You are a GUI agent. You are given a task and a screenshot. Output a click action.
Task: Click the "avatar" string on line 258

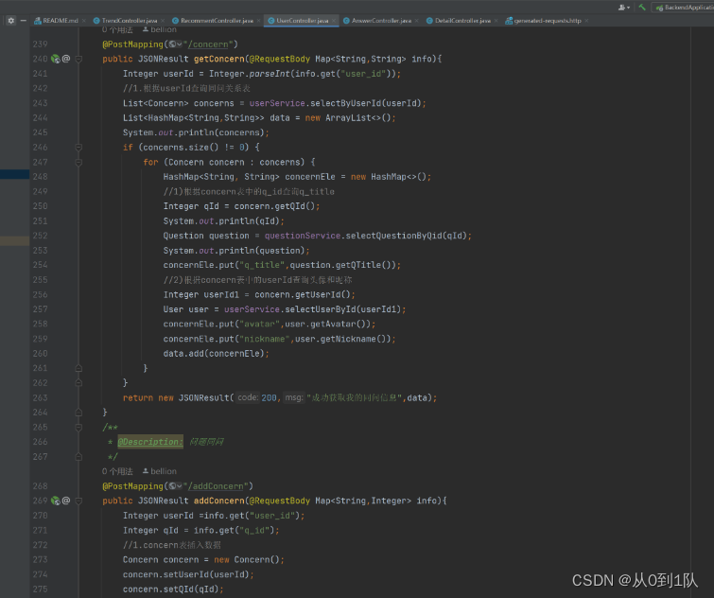click(x=259, y=324)
